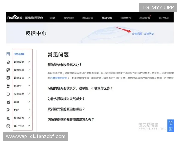Expand the sidebar 用户中心 chevron
This screenshot has width=180, height=144.
[x=29, y=126]
